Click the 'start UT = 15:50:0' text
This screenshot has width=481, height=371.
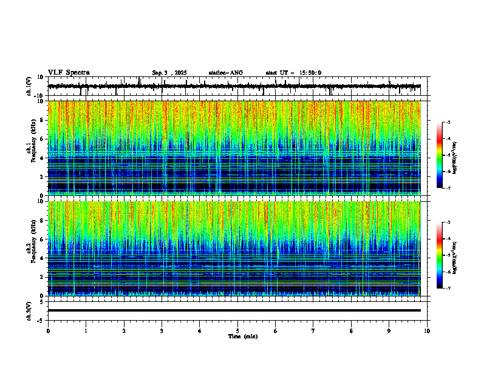[293, 73]
